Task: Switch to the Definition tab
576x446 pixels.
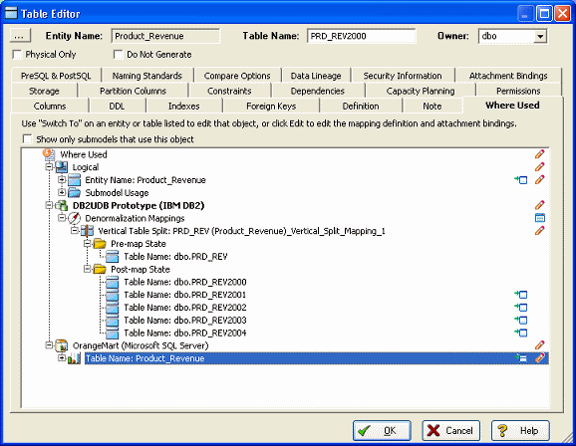Action: tap(361, 107)
